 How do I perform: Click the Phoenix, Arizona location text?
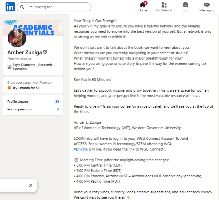point(19,59)
